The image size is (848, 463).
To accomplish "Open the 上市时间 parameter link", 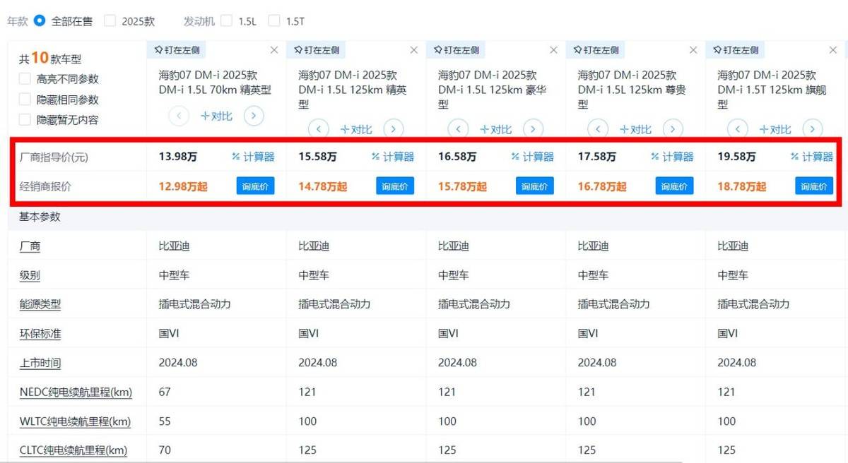I will click(x=40, y=363).
